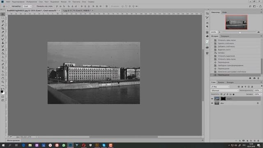
Task: Select the Healing Brush tool
Action: click(3, 36)
